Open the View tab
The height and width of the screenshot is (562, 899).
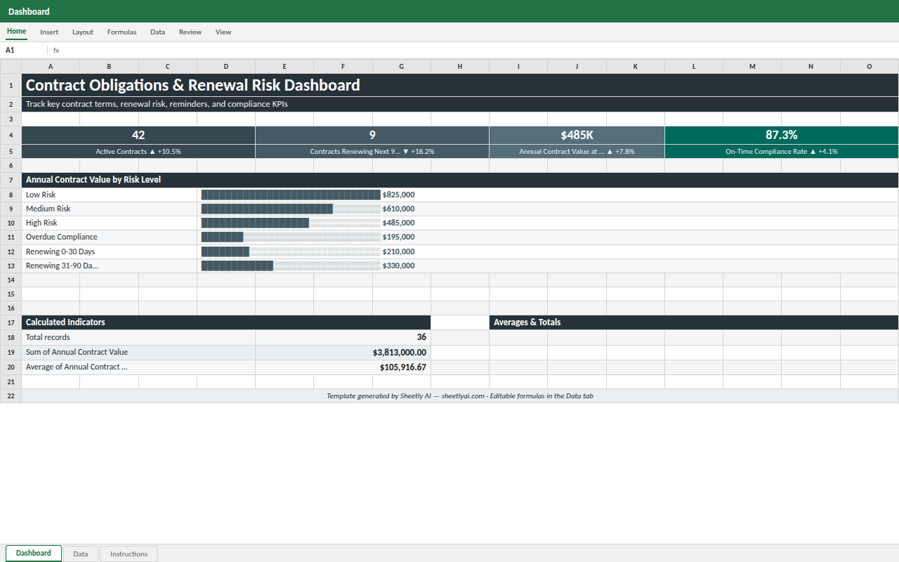tap(223, 32)
